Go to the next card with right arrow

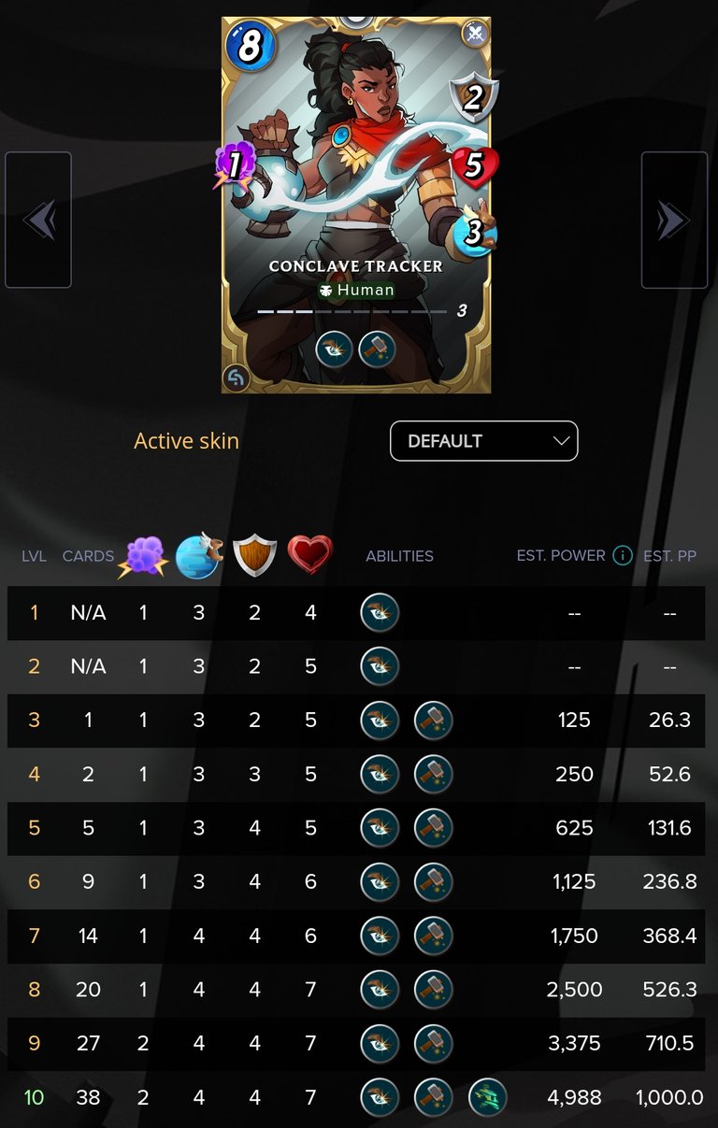coord(674,221)
